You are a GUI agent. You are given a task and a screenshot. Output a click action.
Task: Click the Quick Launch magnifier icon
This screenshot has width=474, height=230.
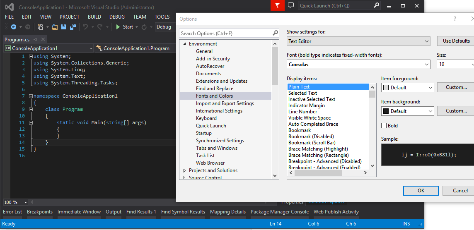click(x=376, y=5)
